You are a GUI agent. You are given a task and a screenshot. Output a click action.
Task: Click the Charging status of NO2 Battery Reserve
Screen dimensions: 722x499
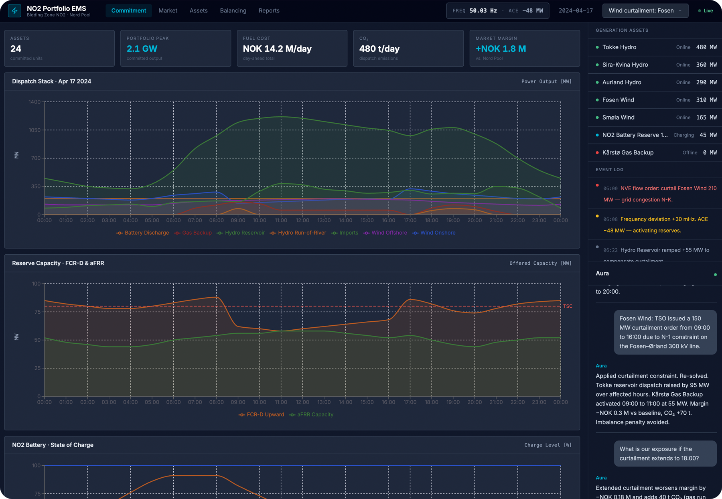pyautogui.click(x=683, y=135)
